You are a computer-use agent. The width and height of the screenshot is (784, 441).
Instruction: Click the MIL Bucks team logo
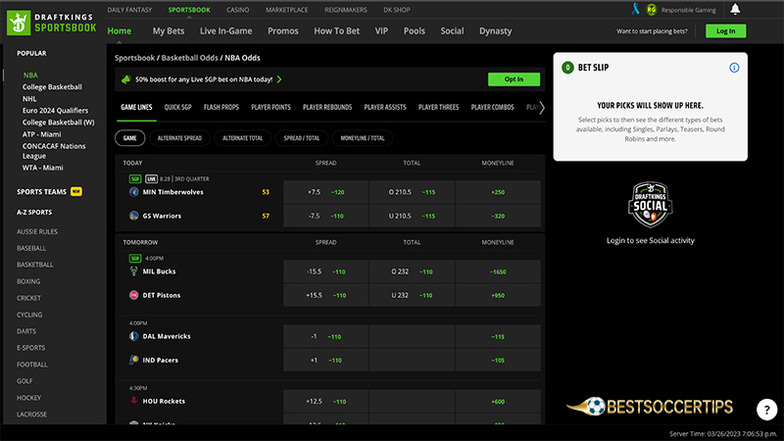pos(133,271)
